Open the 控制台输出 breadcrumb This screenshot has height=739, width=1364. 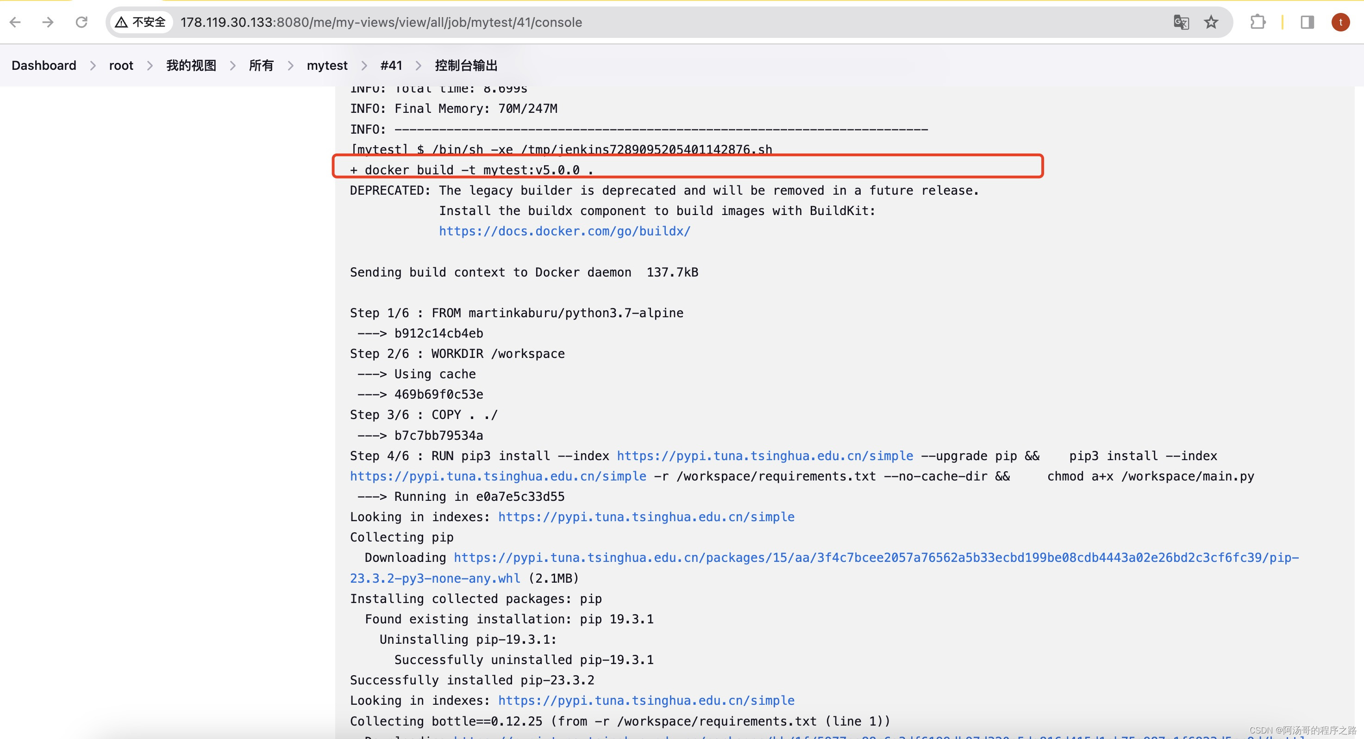point(467,66)
